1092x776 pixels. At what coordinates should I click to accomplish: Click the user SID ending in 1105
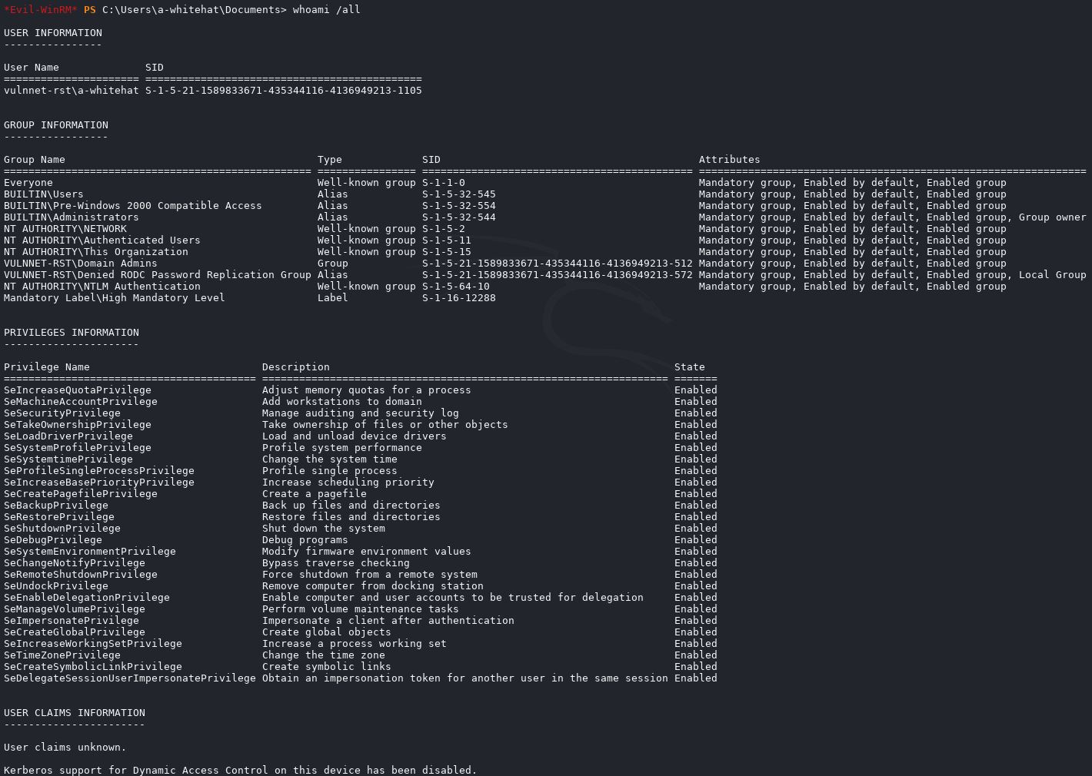point(283,91)
